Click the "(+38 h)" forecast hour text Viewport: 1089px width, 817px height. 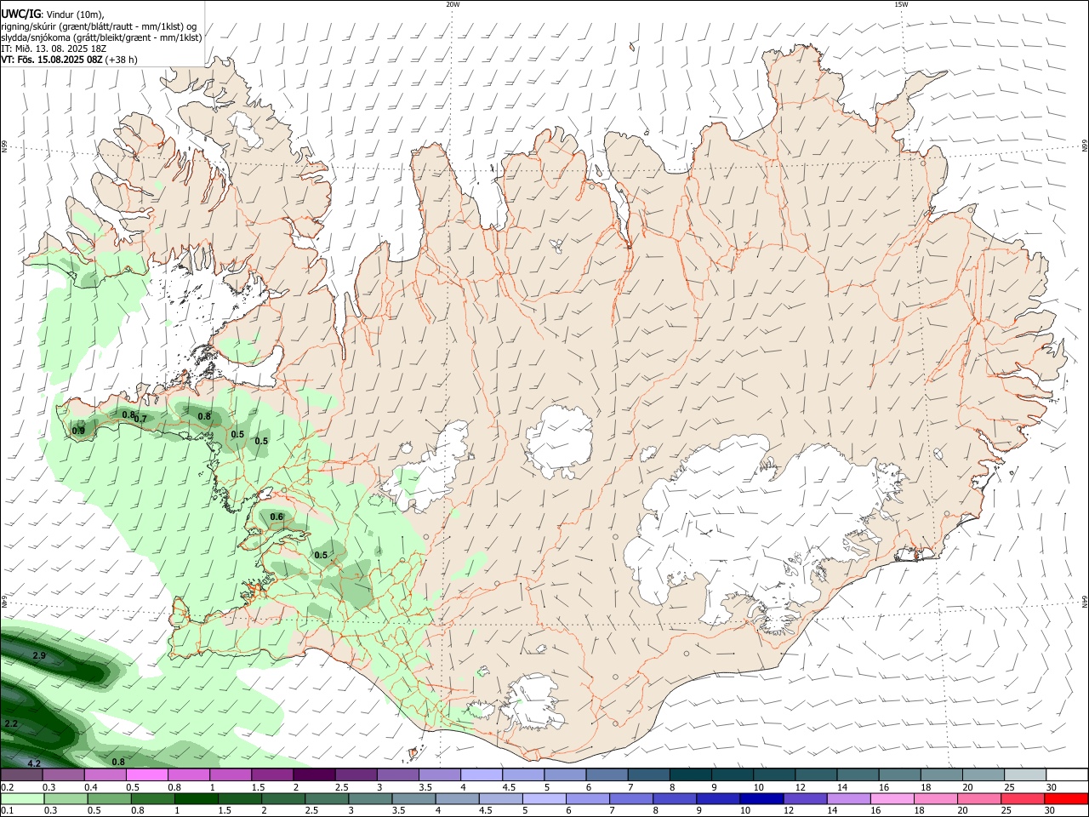click(123, 60)
